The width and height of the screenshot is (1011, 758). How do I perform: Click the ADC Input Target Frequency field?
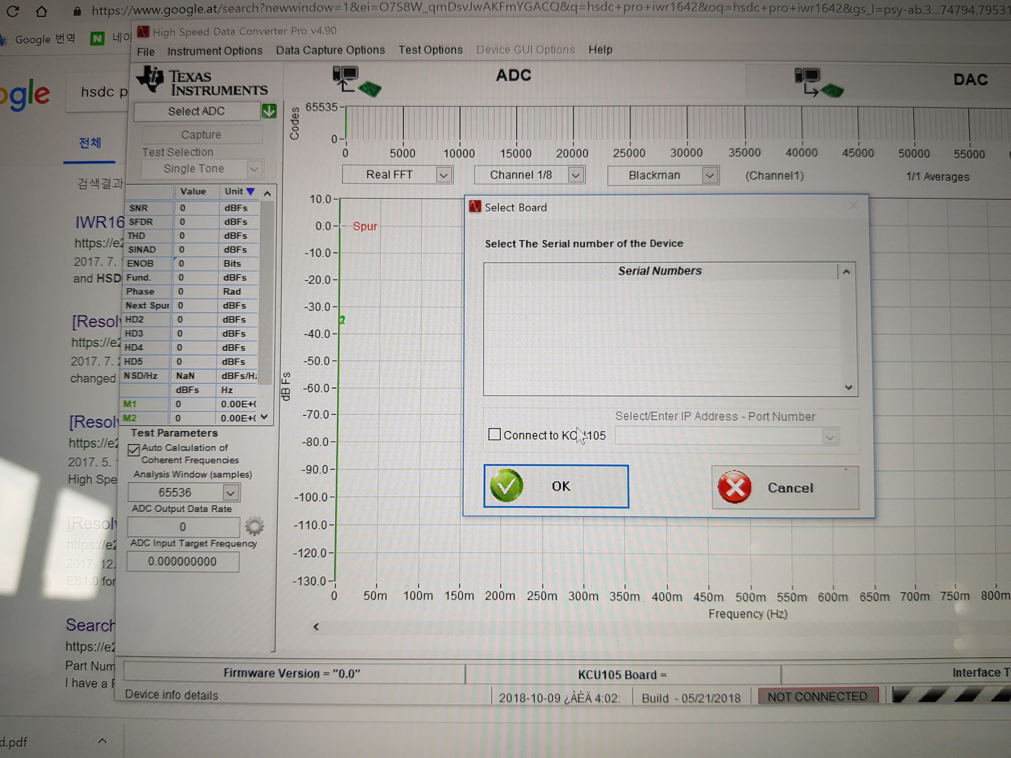[x=183, y=562]
